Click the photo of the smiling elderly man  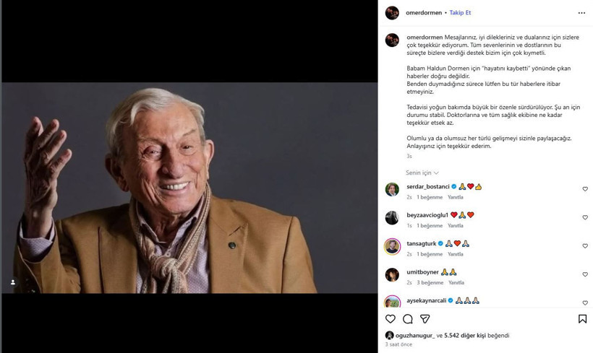click(189, 188)
